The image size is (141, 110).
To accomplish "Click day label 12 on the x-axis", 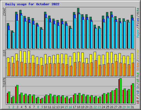I will (54, 107).
